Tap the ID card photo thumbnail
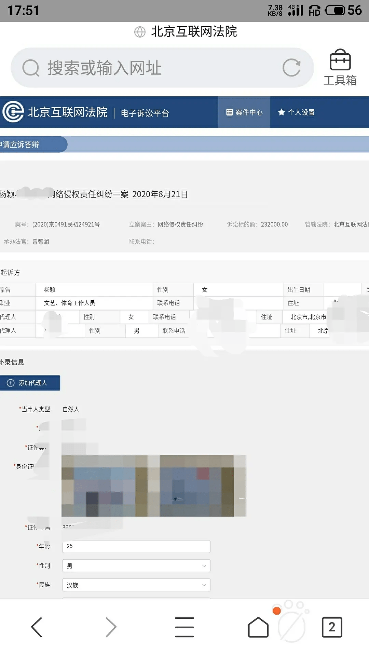 tap(154, 486)
